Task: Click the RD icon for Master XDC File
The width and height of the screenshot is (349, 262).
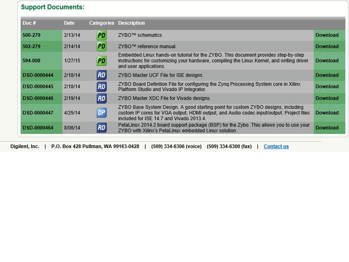Action: point(101,99)
